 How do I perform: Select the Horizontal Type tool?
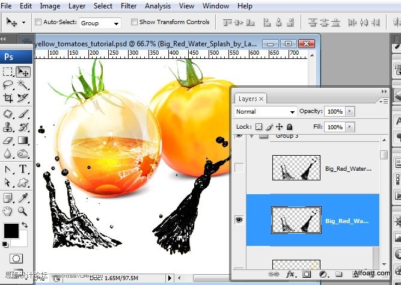[x=23, y=169]
